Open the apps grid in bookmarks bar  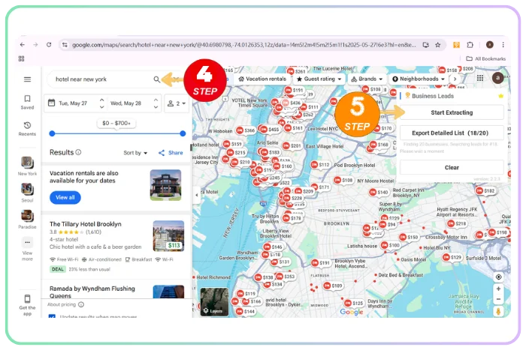(x=22, y=58)
